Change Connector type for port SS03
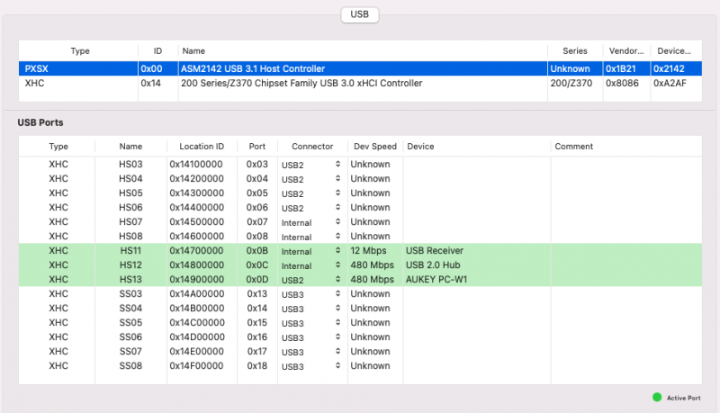 pos(311,294)
